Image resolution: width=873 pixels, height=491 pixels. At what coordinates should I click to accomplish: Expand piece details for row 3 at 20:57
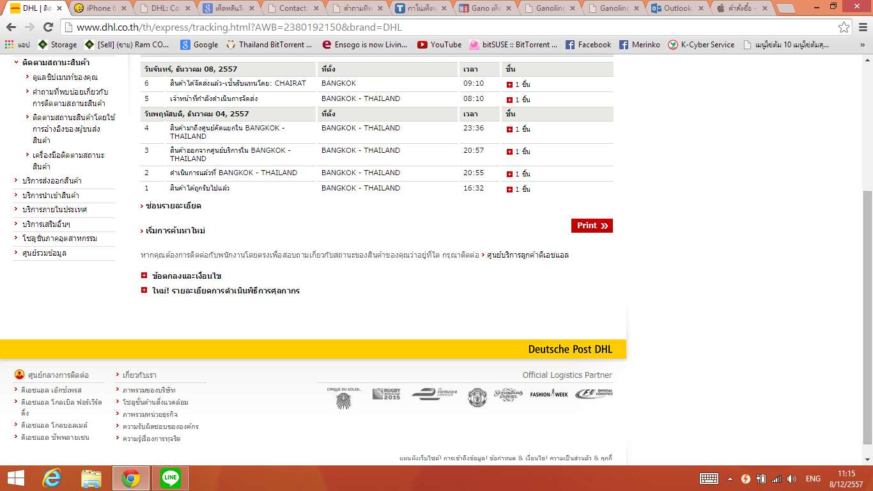(509, 152)
